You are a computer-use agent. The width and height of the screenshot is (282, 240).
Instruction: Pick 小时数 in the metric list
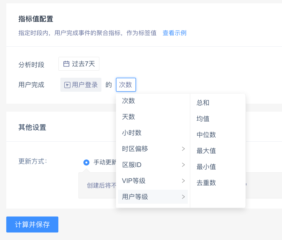[x=132, y=133]
